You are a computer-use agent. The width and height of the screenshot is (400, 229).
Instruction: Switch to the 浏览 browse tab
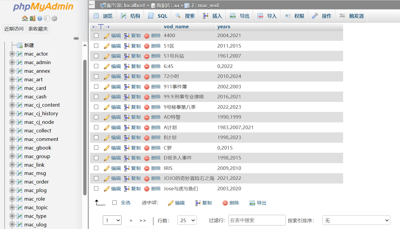[x=103, y=16]
